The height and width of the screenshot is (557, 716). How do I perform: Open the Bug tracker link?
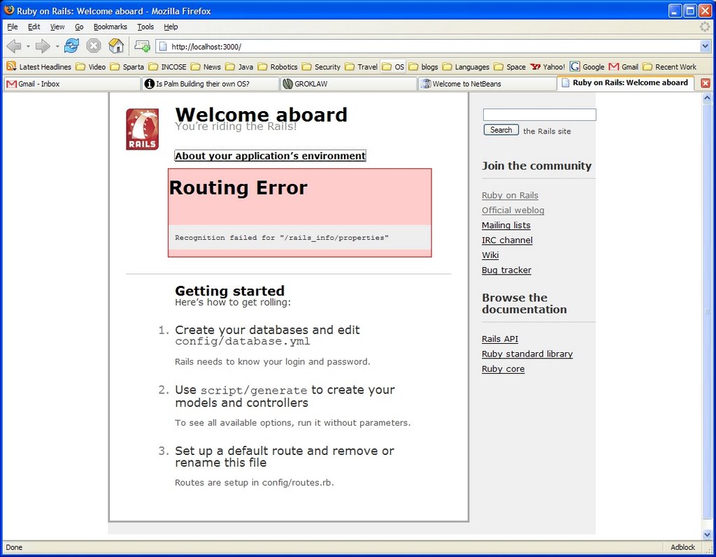tap(506, 270)
